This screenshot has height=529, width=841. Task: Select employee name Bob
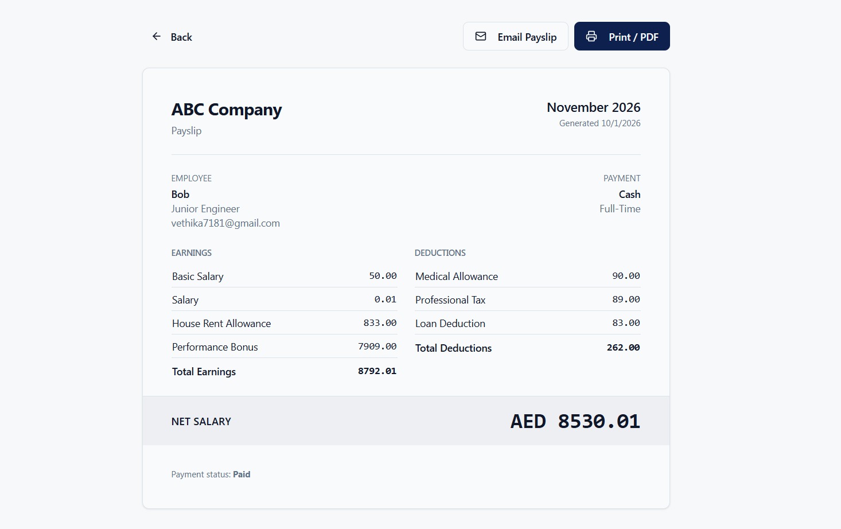coord(180,195)
